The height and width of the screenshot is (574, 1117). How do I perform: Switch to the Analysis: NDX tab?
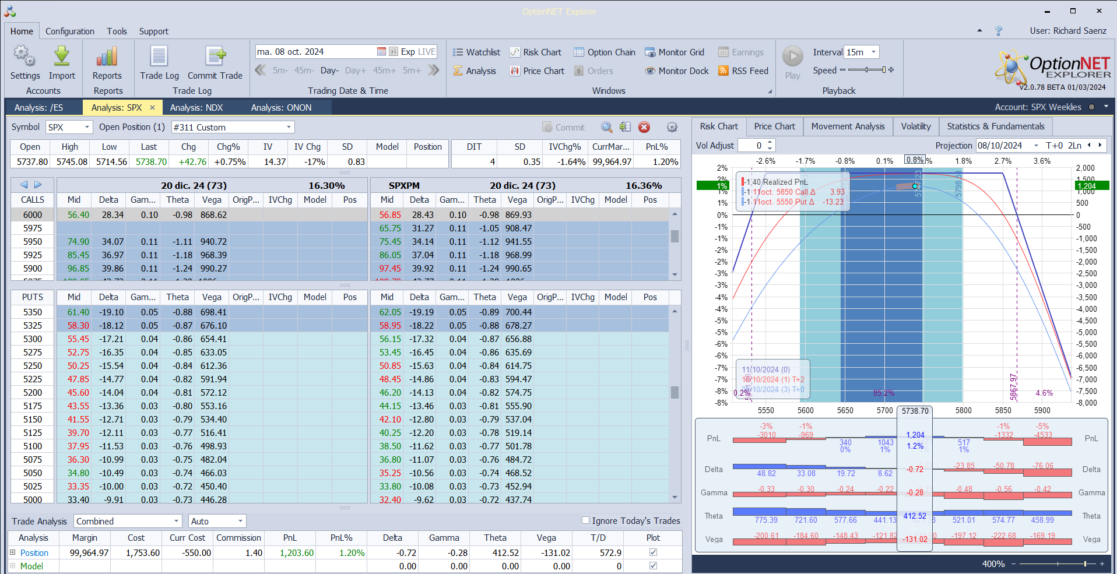pos(196,108)
